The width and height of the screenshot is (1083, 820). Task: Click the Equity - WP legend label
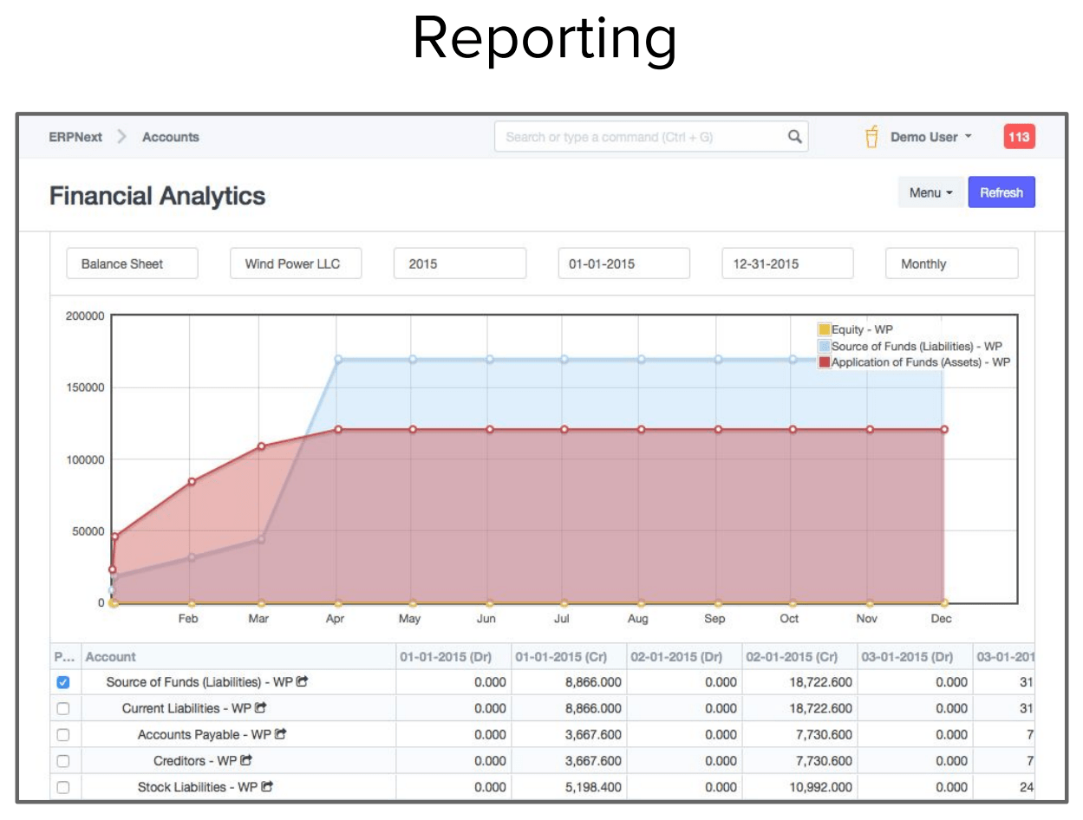tap(862, 329)
